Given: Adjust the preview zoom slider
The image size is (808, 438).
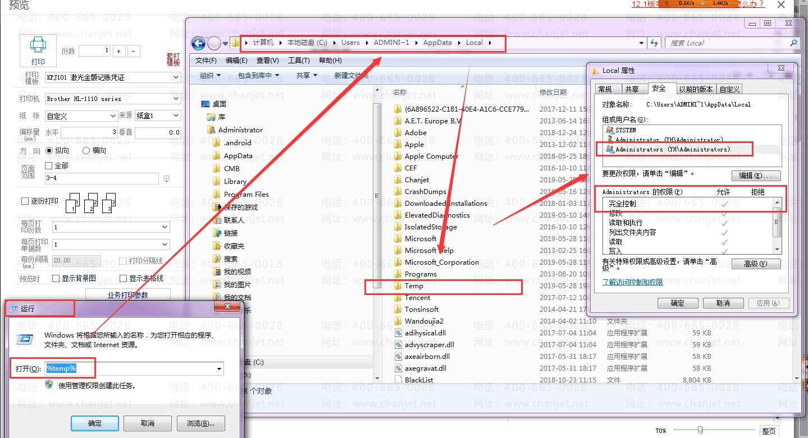Looking at the screenshot, I should (700, 430).
